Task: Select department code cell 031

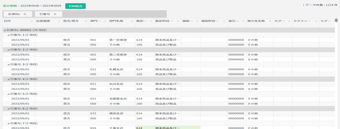Action: point(99,99)
